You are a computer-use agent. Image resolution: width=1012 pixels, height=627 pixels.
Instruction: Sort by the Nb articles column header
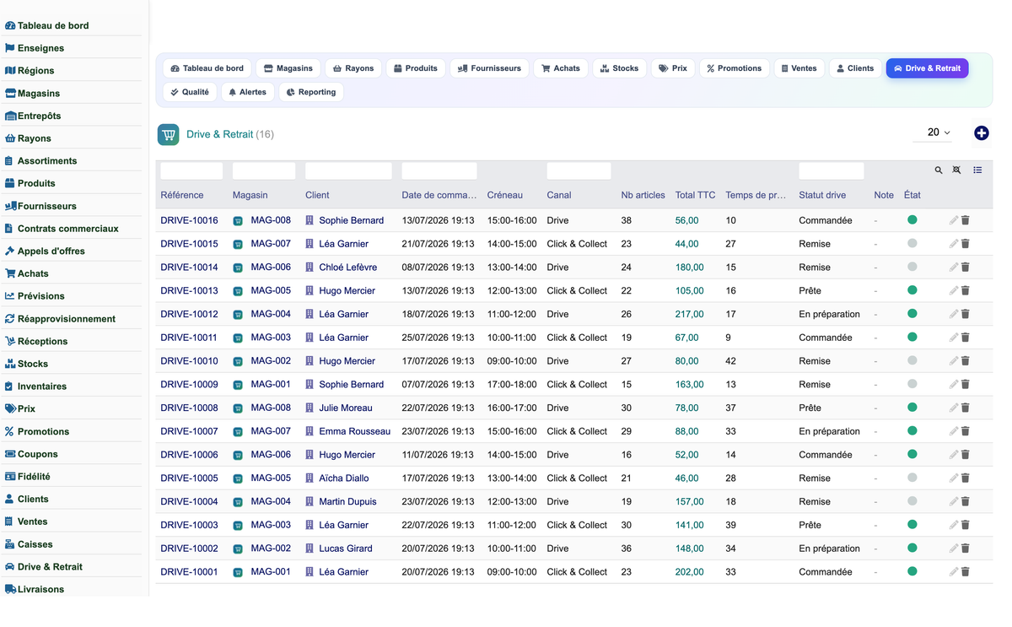[643, 195]
